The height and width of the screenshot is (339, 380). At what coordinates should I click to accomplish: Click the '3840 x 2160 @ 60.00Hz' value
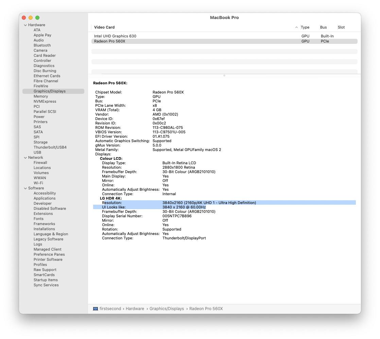point(184,207)
